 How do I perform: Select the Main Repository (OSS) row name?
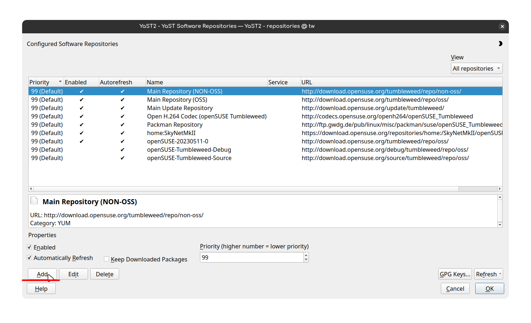(x=177, y=100)
